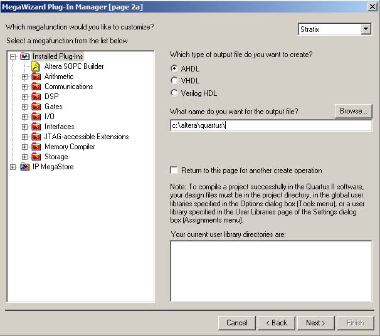380x336 pixels.
Task: Click the IP MegaStore icon
Action: 24,167
